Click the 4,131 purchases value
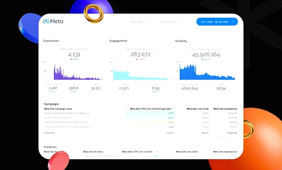 [x=74, y=54]
